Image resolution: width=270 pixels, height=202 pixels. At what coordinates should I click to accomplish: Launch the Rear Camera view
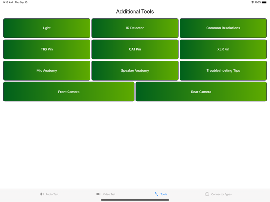click(201, 92)
